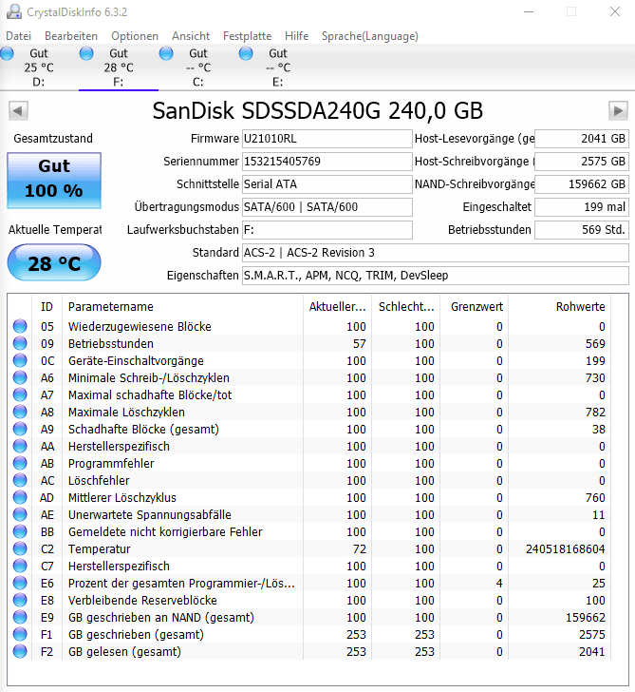Open the Bearbeiten menu
This screenshot has width=635, height=692.
point(71,36)
